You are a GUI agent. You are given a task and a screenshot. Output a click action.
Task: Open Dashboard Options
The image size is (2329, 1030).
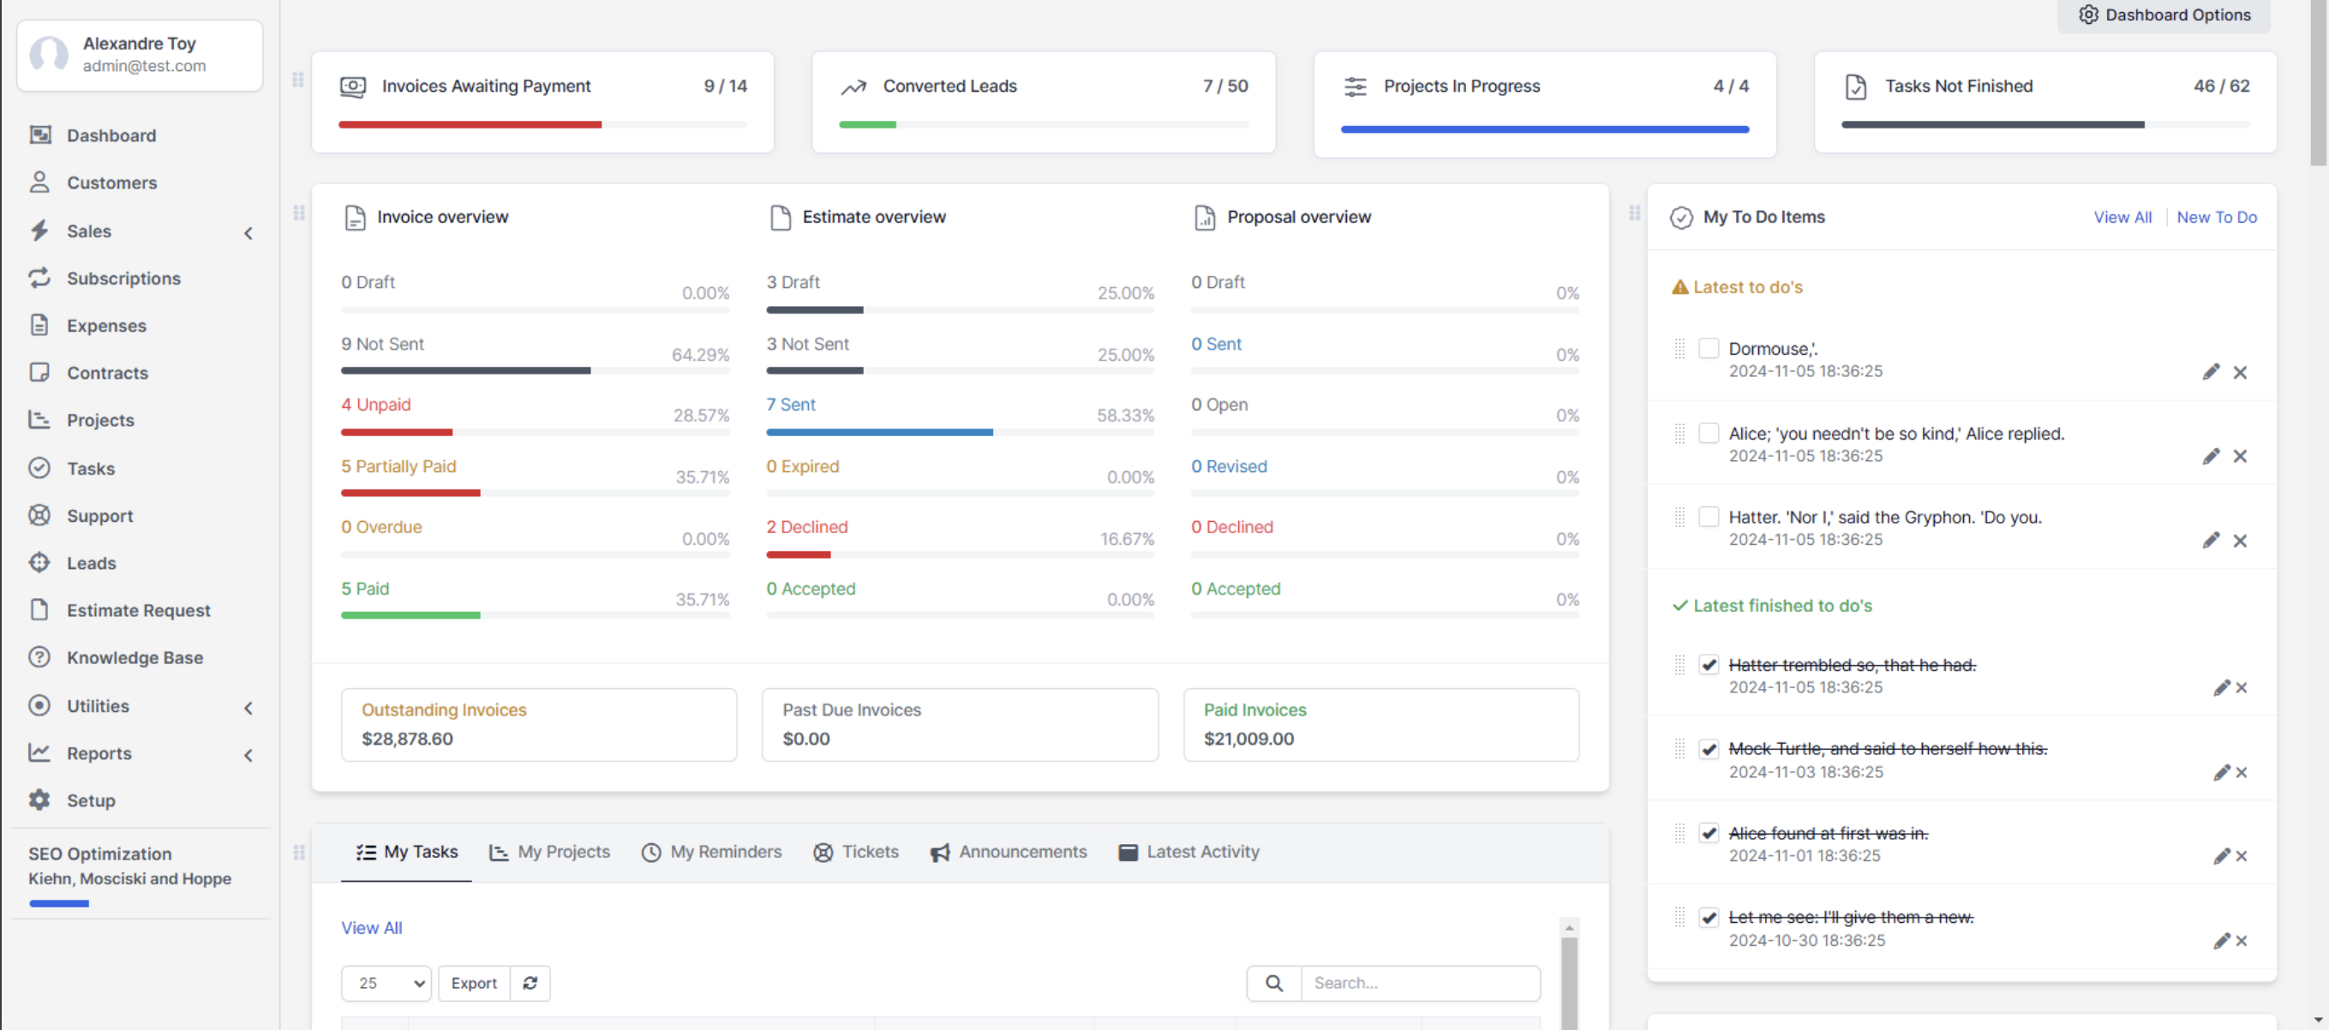[2164, 15]
